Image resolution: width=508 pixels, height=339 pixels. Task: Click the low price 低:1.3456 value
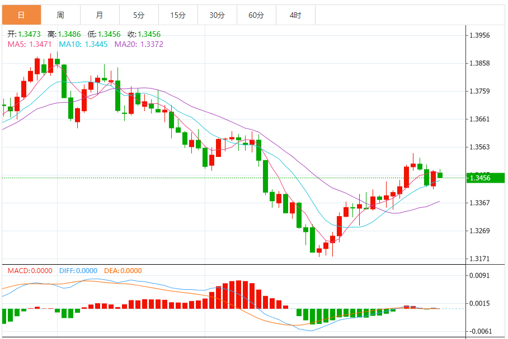coord(104,34)
